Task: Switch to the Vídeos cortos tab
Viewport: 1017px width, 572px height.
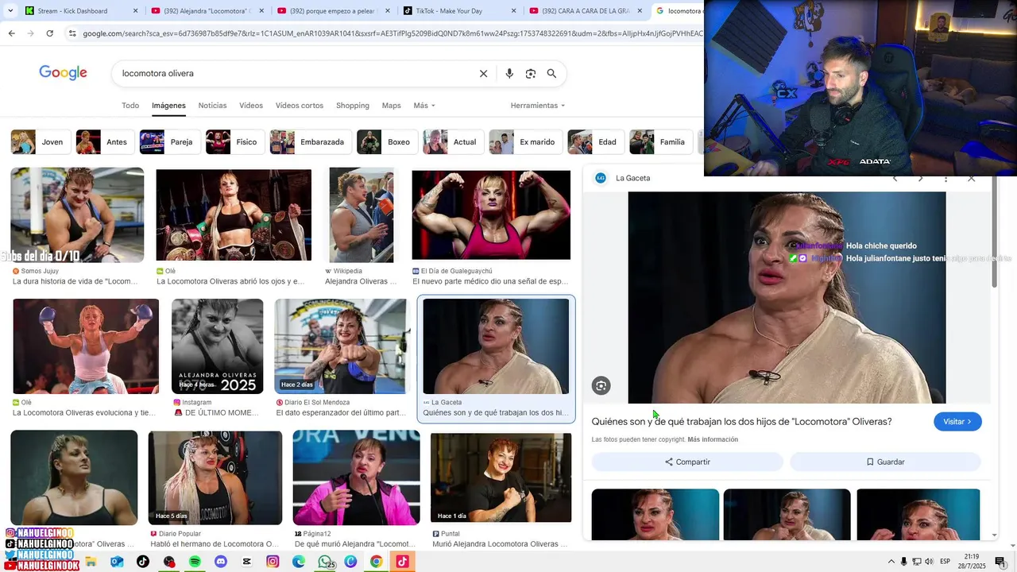Action: pos(300,106)
